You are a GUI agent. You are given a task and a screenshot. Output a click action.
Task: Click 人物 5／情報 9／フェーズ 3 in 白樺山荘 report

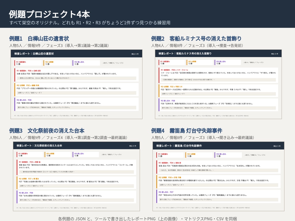click(x=113, y=63)
